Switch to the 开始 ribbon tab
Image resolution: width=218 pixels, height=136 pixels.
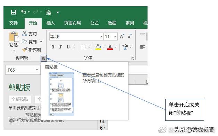[x=33, y=23]
